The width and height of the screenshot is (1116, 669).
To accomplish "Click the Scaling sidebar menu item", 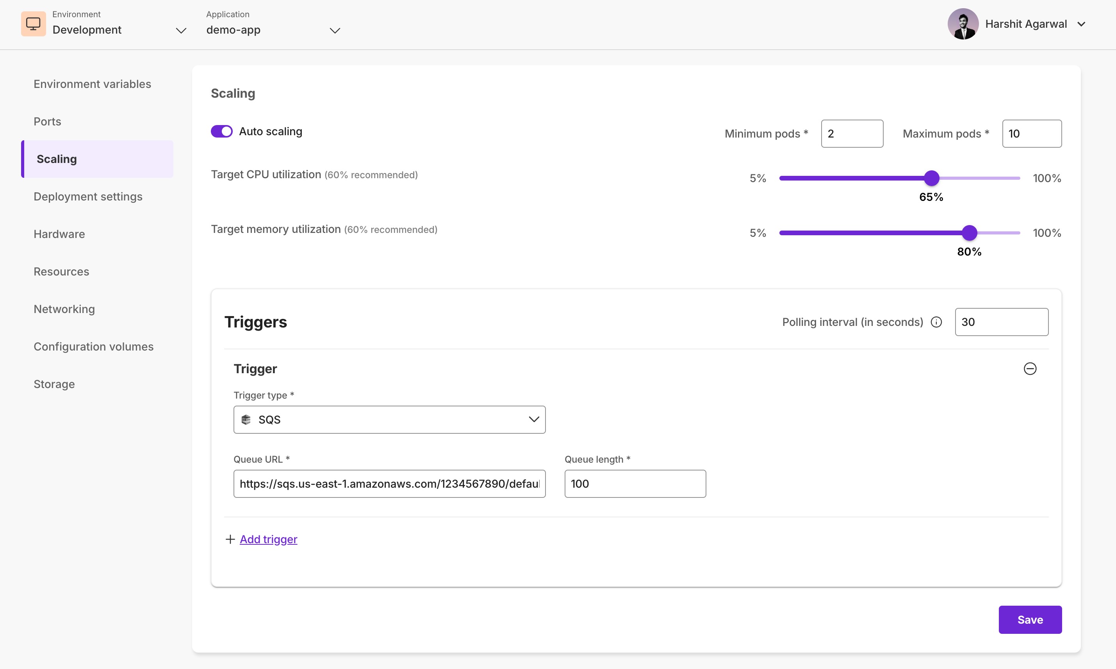I will coord(57,159).
